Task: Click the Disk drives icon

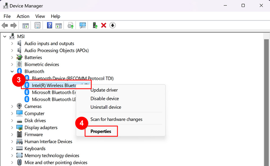Action: tap(19, 121)
